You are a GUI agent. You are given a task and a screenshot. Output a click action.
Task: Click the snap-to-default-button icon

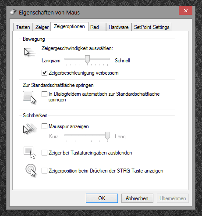click(x=29, y=97)
